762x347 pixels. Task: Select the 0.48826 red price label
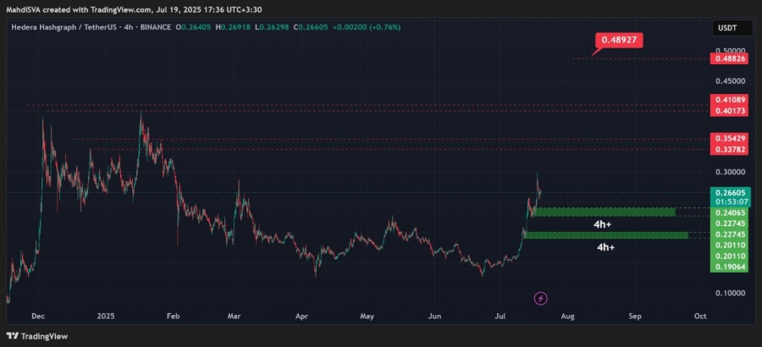point(728,58)
